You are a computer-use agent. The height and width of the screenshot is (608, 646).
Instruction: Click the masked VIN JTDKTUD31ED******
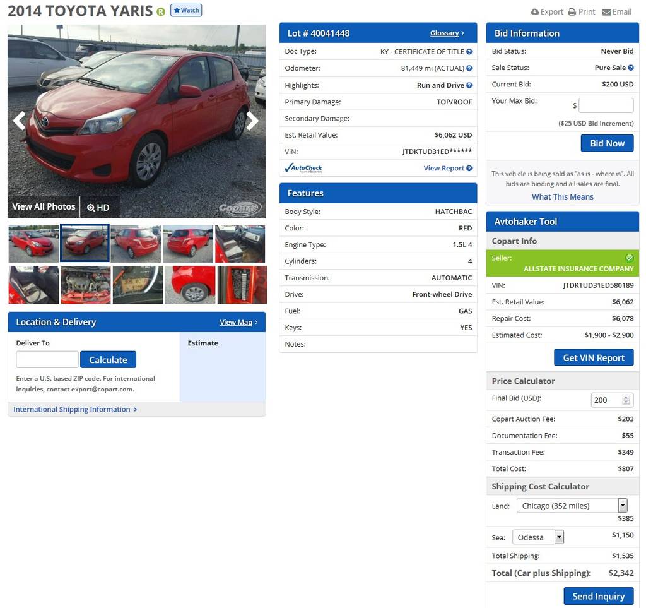point(437,152)
